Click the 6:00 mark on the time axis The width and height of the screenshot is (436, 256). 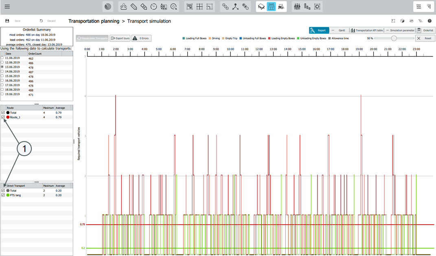pos(173,49)
